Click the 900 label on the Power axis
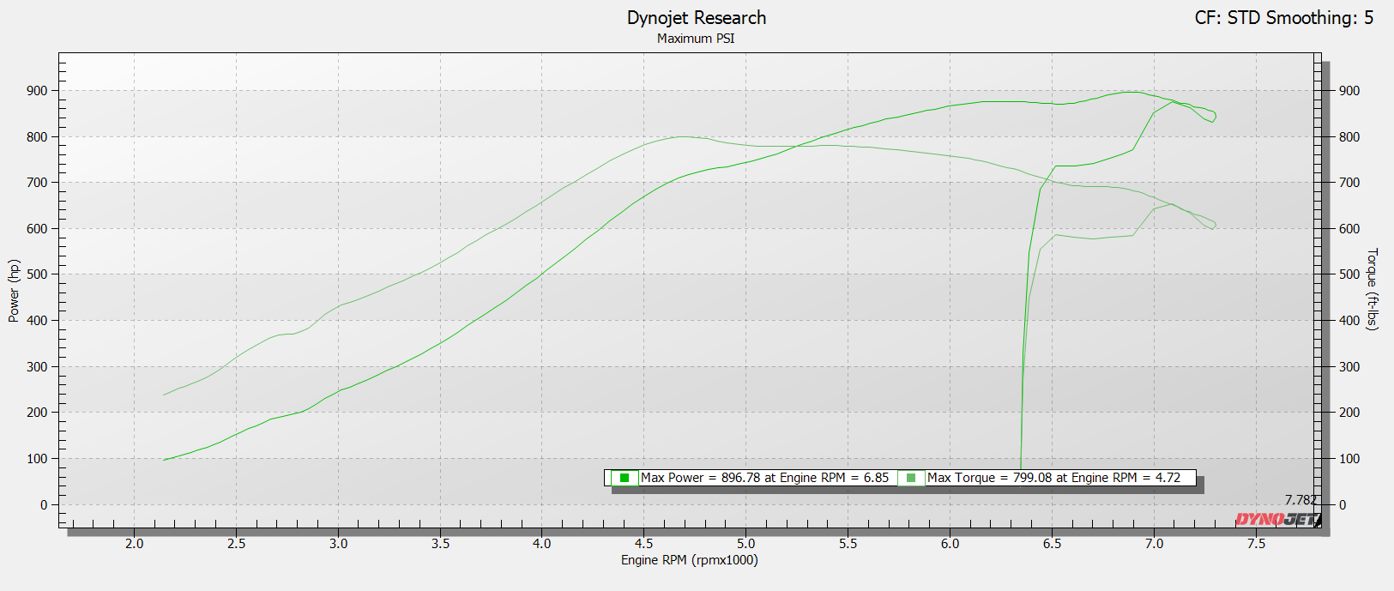This screenshot has height=591, width=1394. [37, 91]
